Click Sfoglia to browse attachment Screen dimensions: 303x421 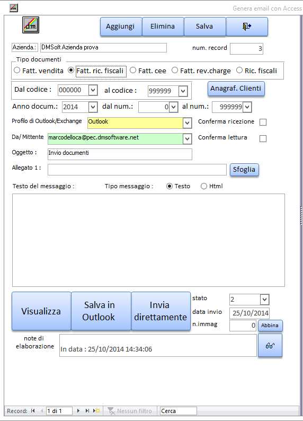coord(244,170)
